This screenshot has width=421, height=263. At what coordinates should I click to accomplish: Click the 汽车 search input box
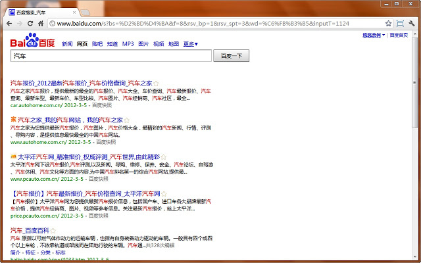click(x=111, y=56)
